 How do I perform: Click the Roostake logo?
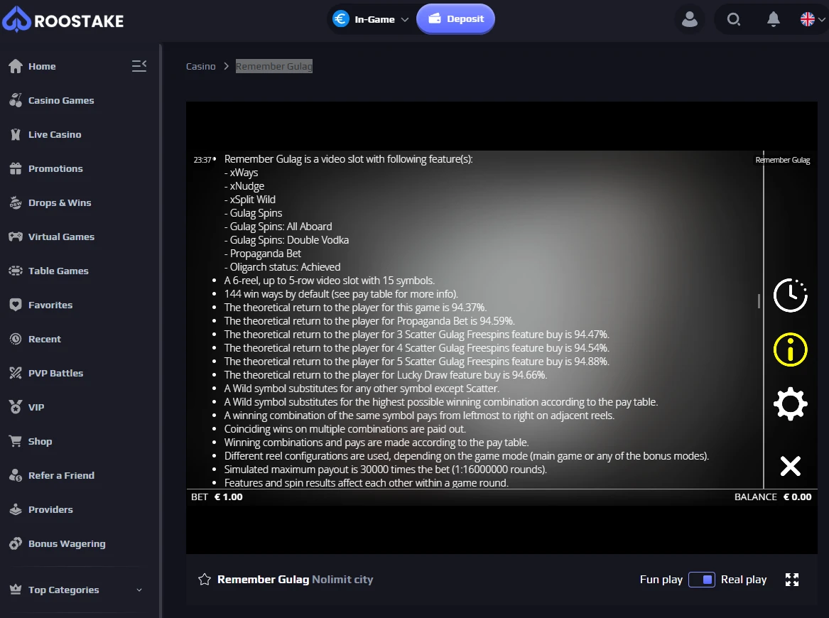tap(63, 20)
